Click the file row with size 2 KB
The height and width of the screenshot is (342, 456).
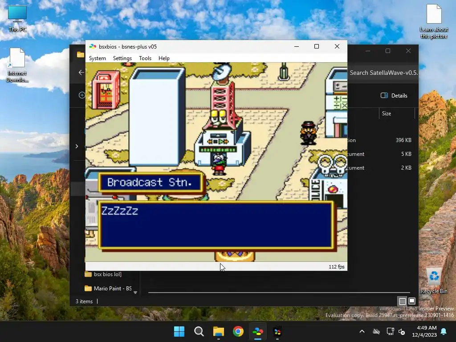click(x=380, y=168)
